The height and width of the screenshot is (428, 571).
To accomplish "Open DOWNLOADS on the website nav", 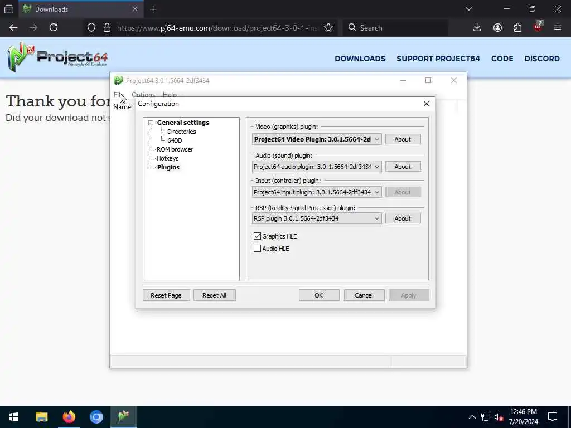I will 360,59.
